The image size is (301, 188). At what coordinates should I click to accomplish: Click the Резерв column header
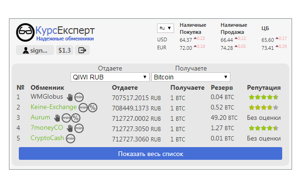[x=222, y=88]
